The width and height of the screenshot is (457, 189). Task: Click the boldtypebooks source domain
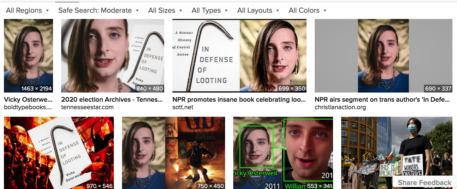pos(28,107)
